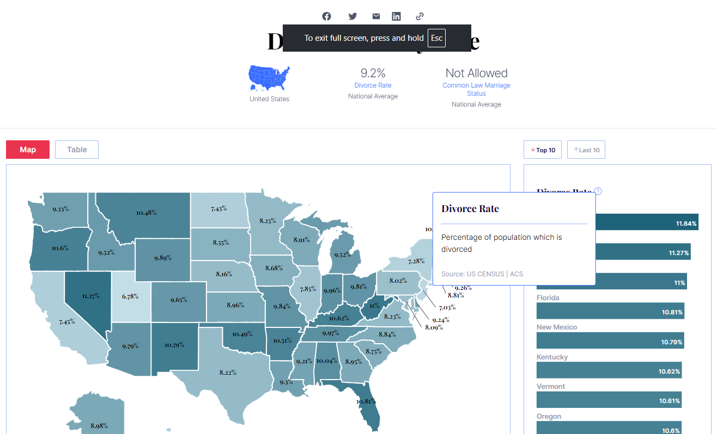Viewport: 717px width, 434px height.
Task: Select Michigan showing 9.52% on map
Action: click(343, 254)
